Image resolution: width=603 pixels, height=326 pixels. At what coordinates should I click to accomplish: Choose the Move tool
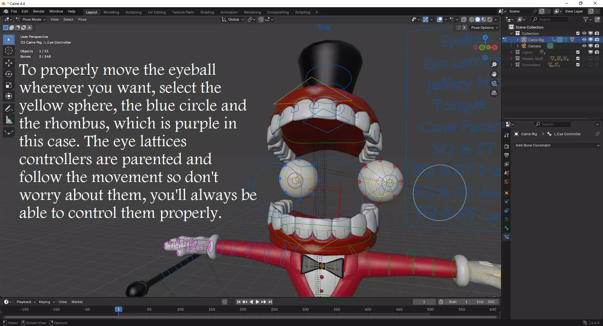9,63
